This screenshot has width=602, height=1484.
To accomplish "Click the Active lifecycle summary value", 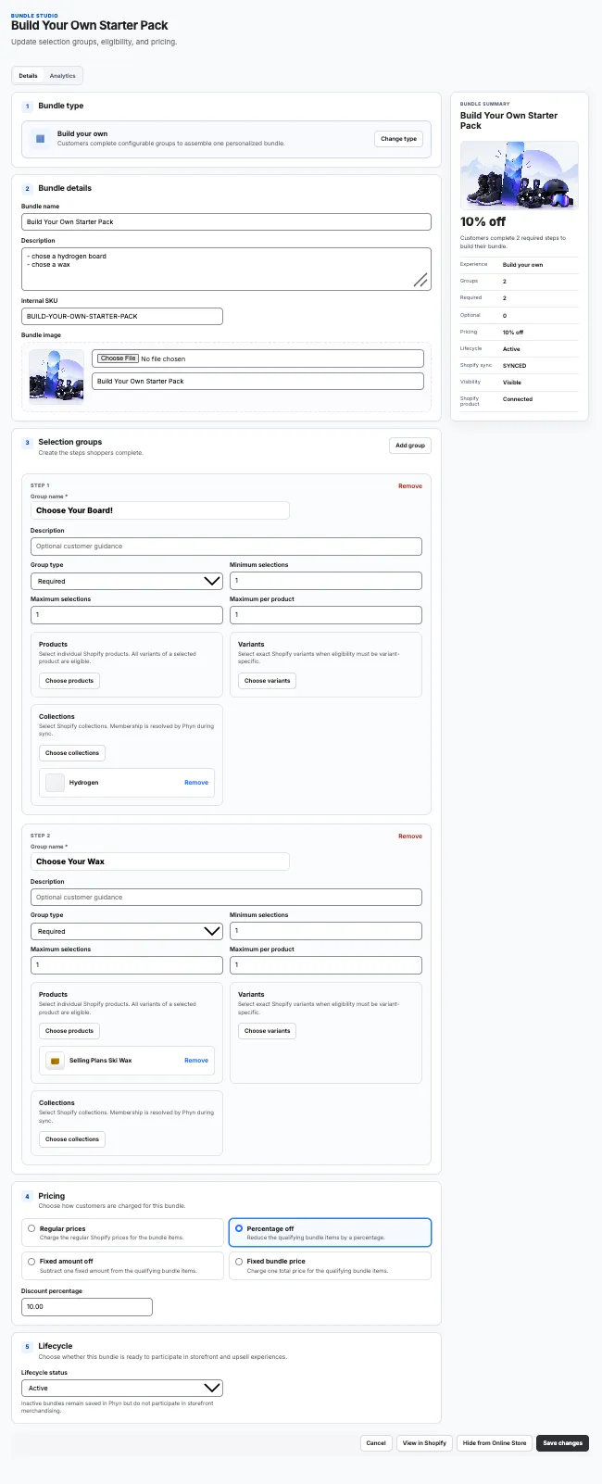I will pyautogui.click(x=511, y=349).
